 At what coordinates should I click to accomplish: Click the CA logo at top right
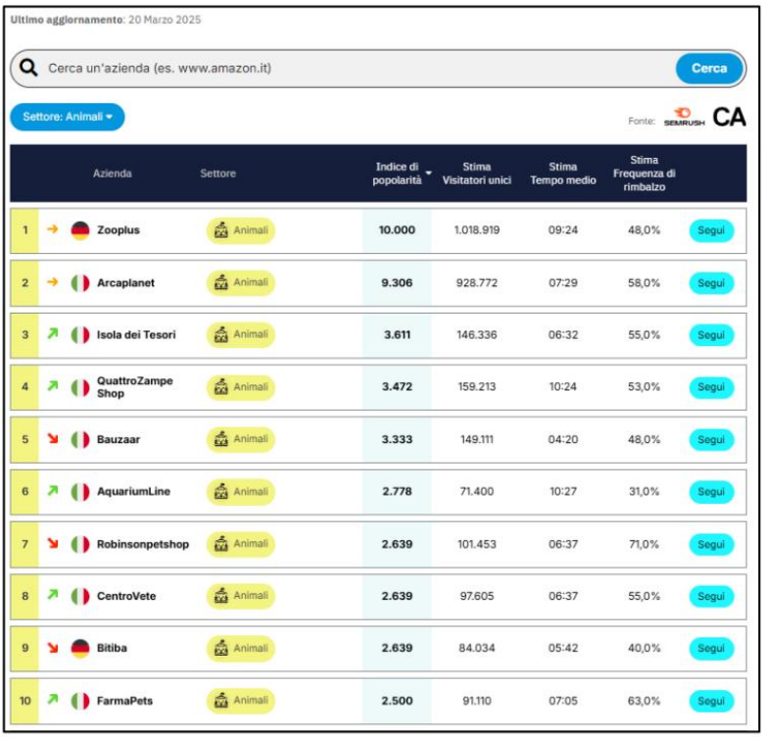[729, 118]
